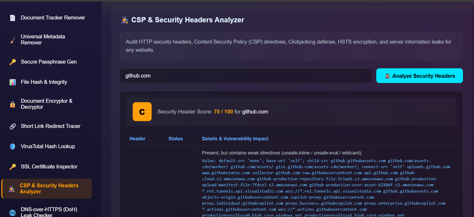474x217 pixels.
Task: Click the VirusTotal Hash Lookup shield icon
Action: [13, 147]
